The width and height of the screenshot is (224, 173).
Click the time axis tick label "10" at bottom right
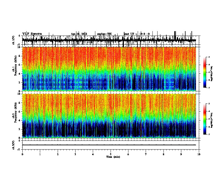coord(199,154)
